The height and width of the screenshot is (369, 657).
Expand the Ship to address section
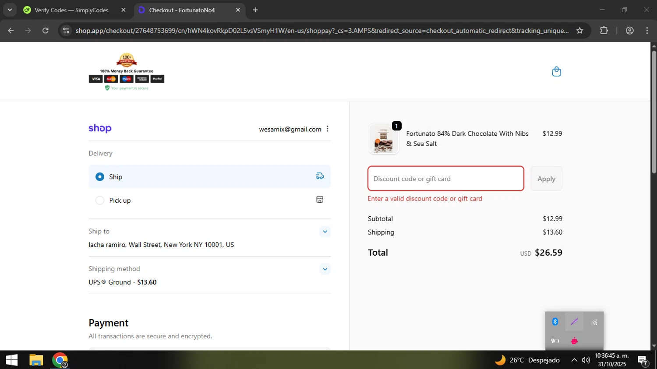325,231
